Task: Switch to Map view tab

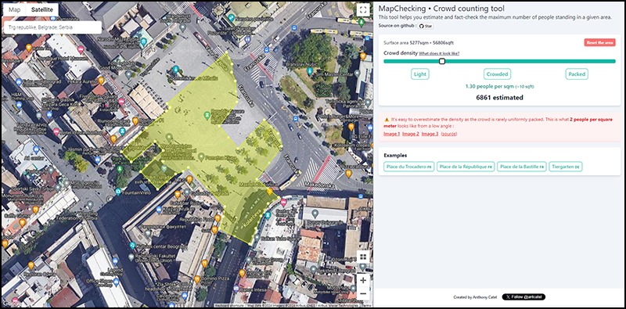Action: click(x=14, y=10)
